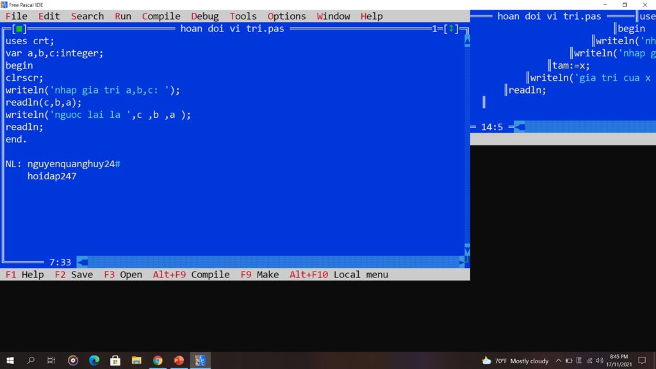This screenshot has height=369, width=656.
Task: Click F9 Make in the status bar
Action: coord(259,275)
